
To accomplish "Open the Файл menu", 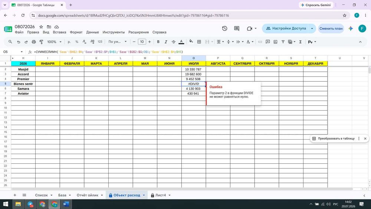I will [x=19, y=32].
